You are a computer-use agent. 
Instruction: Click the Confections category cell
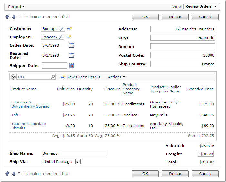(133, 126)
